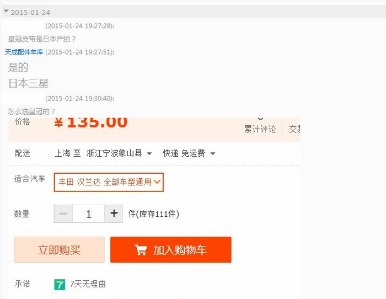Click chat message 怎么选皇冠的？
This screenshot has width=386, height=299.
click(x=31, y=111)
